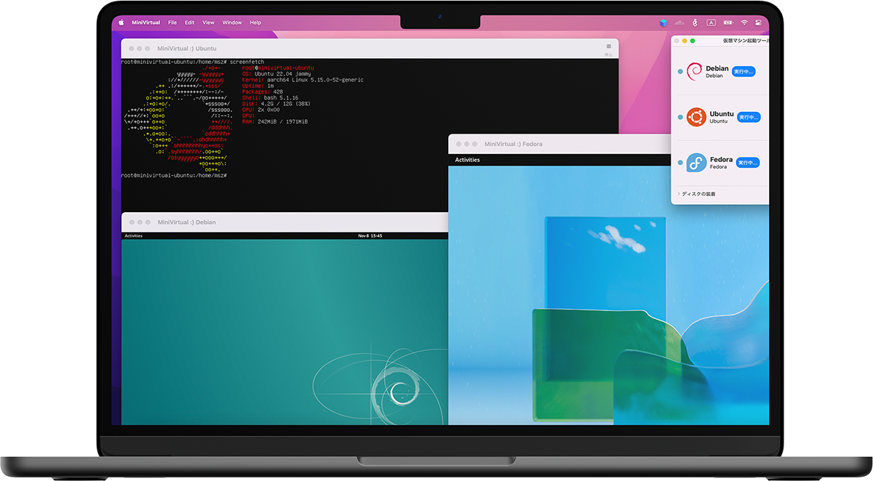This screenshot has width=873, height=481.
Task: Click the Debian swirl logo in launcher
Action: tap(694, 71)
